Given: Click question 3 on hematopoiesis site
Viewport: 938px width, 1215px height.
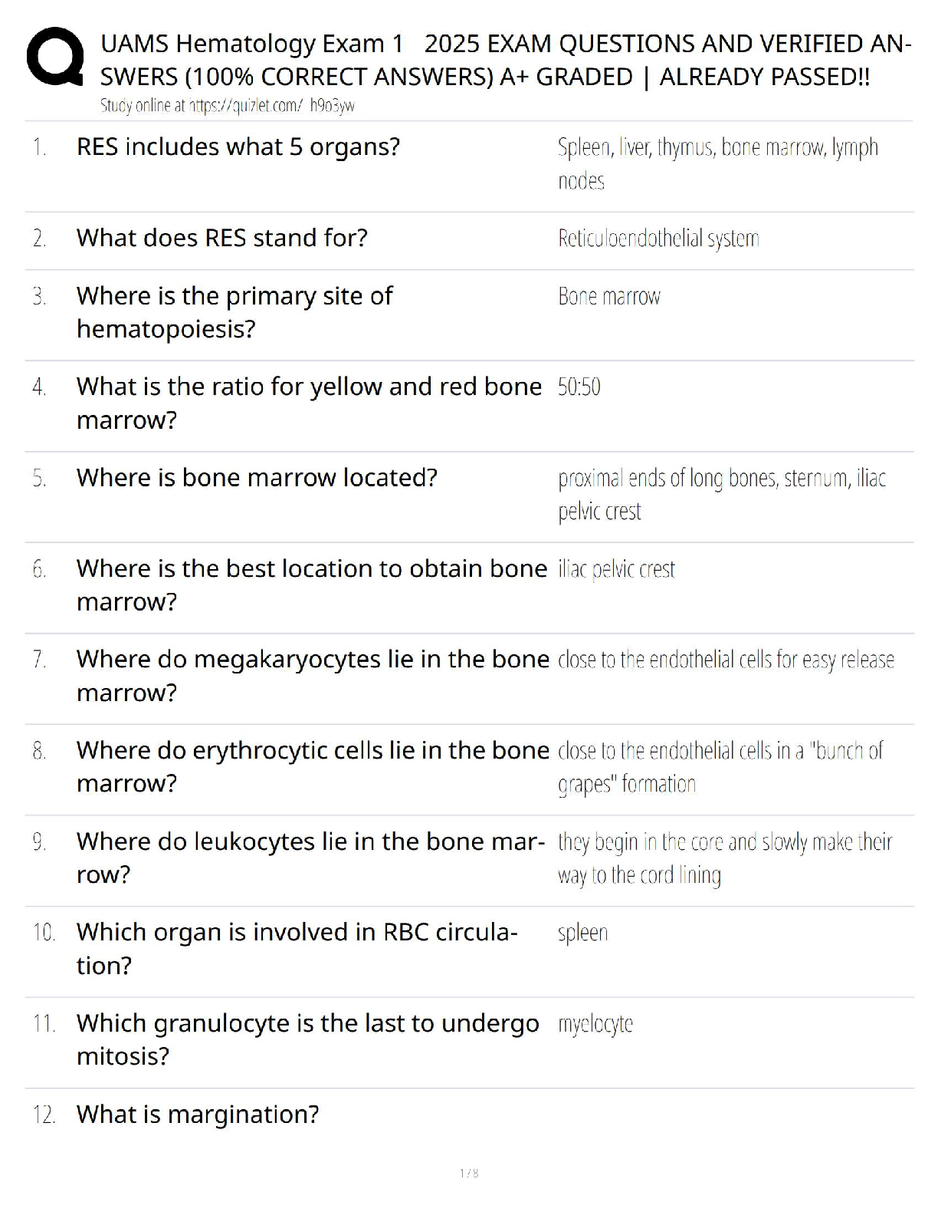Looking at the screenshot, I should [235, 312].
